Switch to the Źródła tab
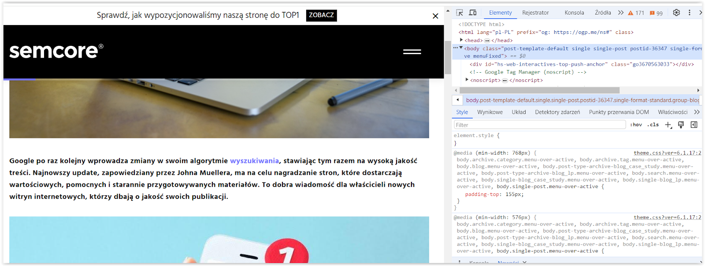 pos(603,13)
